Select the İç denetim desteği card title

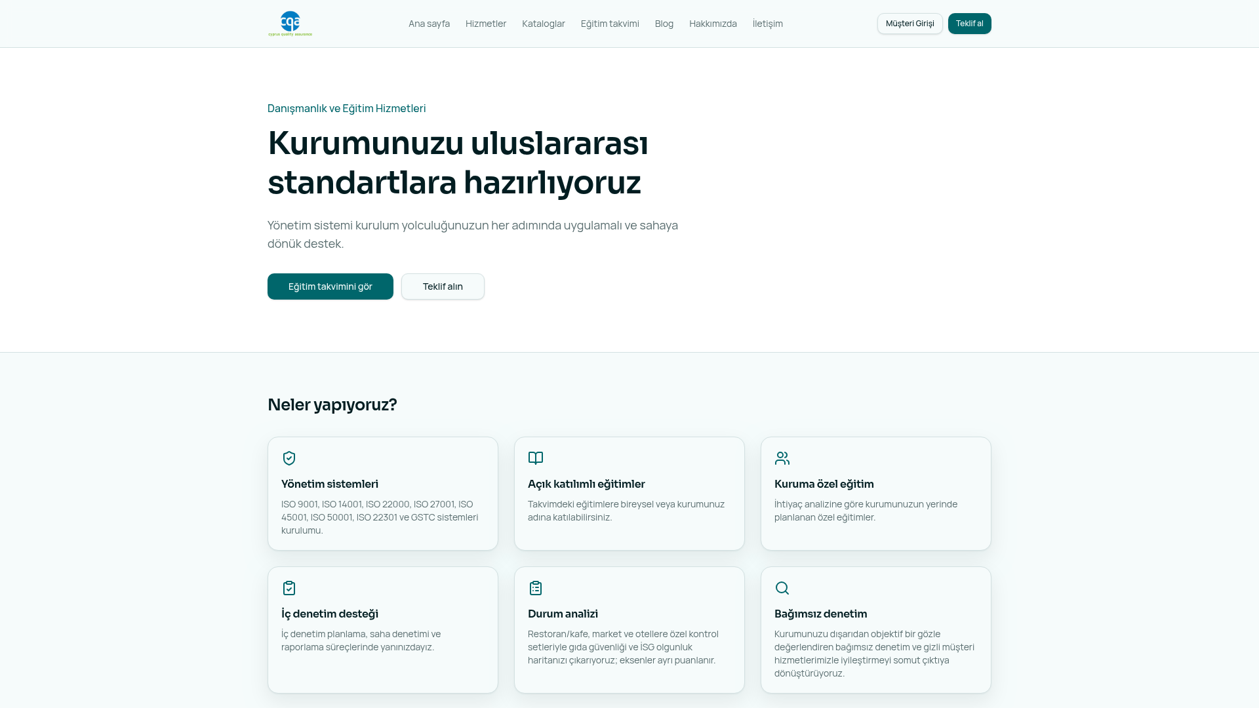[330, 614]
